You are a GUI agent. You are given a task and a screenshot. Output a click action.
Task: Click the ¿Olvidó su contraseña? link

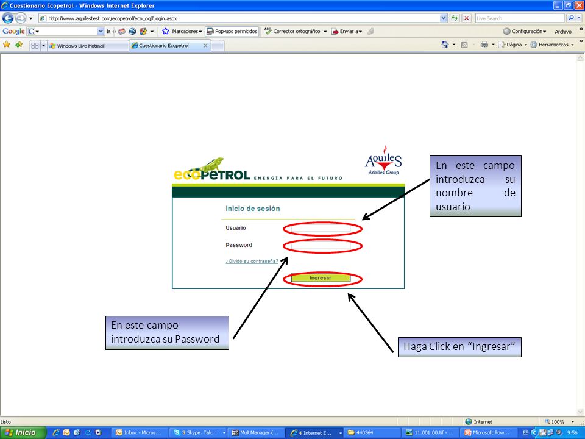[252, 262]
